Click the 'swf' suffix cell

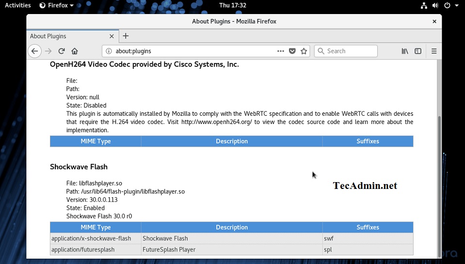(x=368, y=238)
